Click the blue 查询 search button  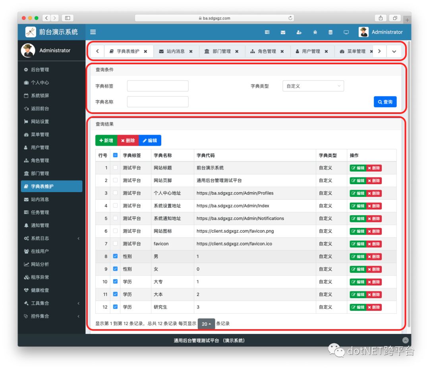click(x=385, y=102)
